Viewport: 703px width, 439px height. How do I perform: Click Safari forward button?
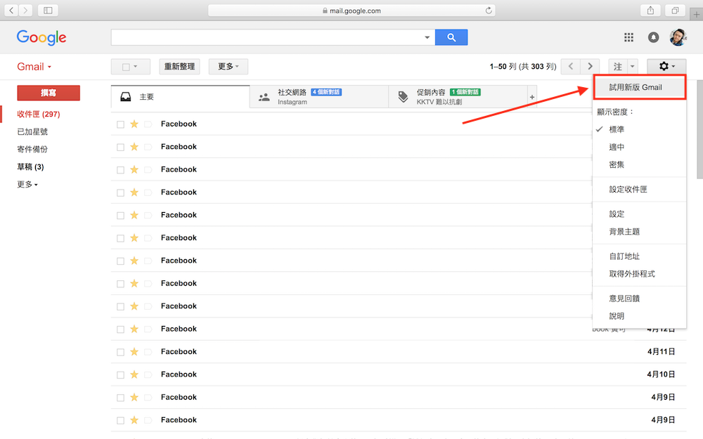point(25,11)
